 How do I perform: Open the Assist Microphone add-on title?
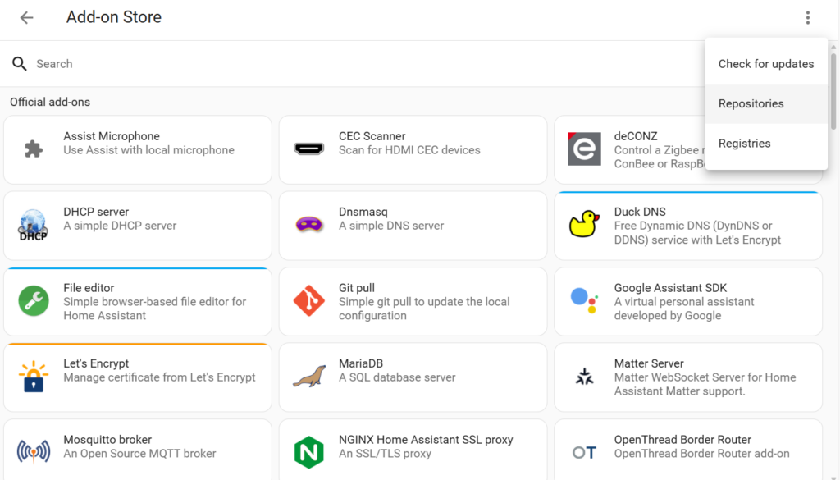point(112,136)
